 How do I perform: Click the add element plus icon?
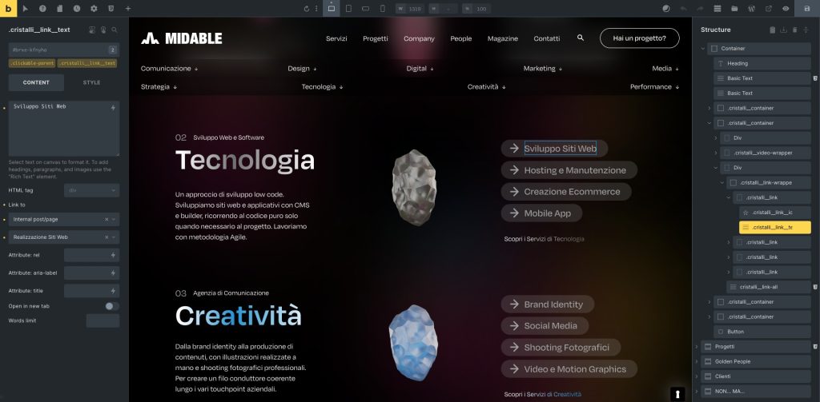coord(128,8)
